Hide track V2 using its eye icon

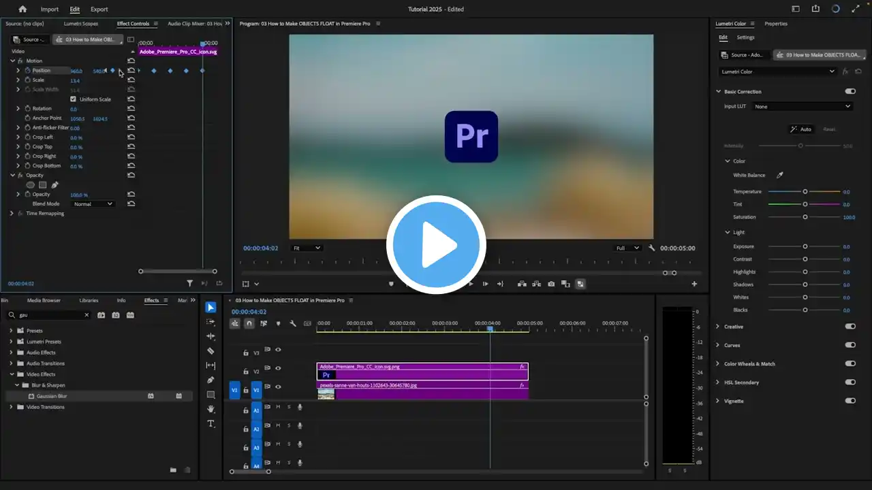[x=278, y=368]
